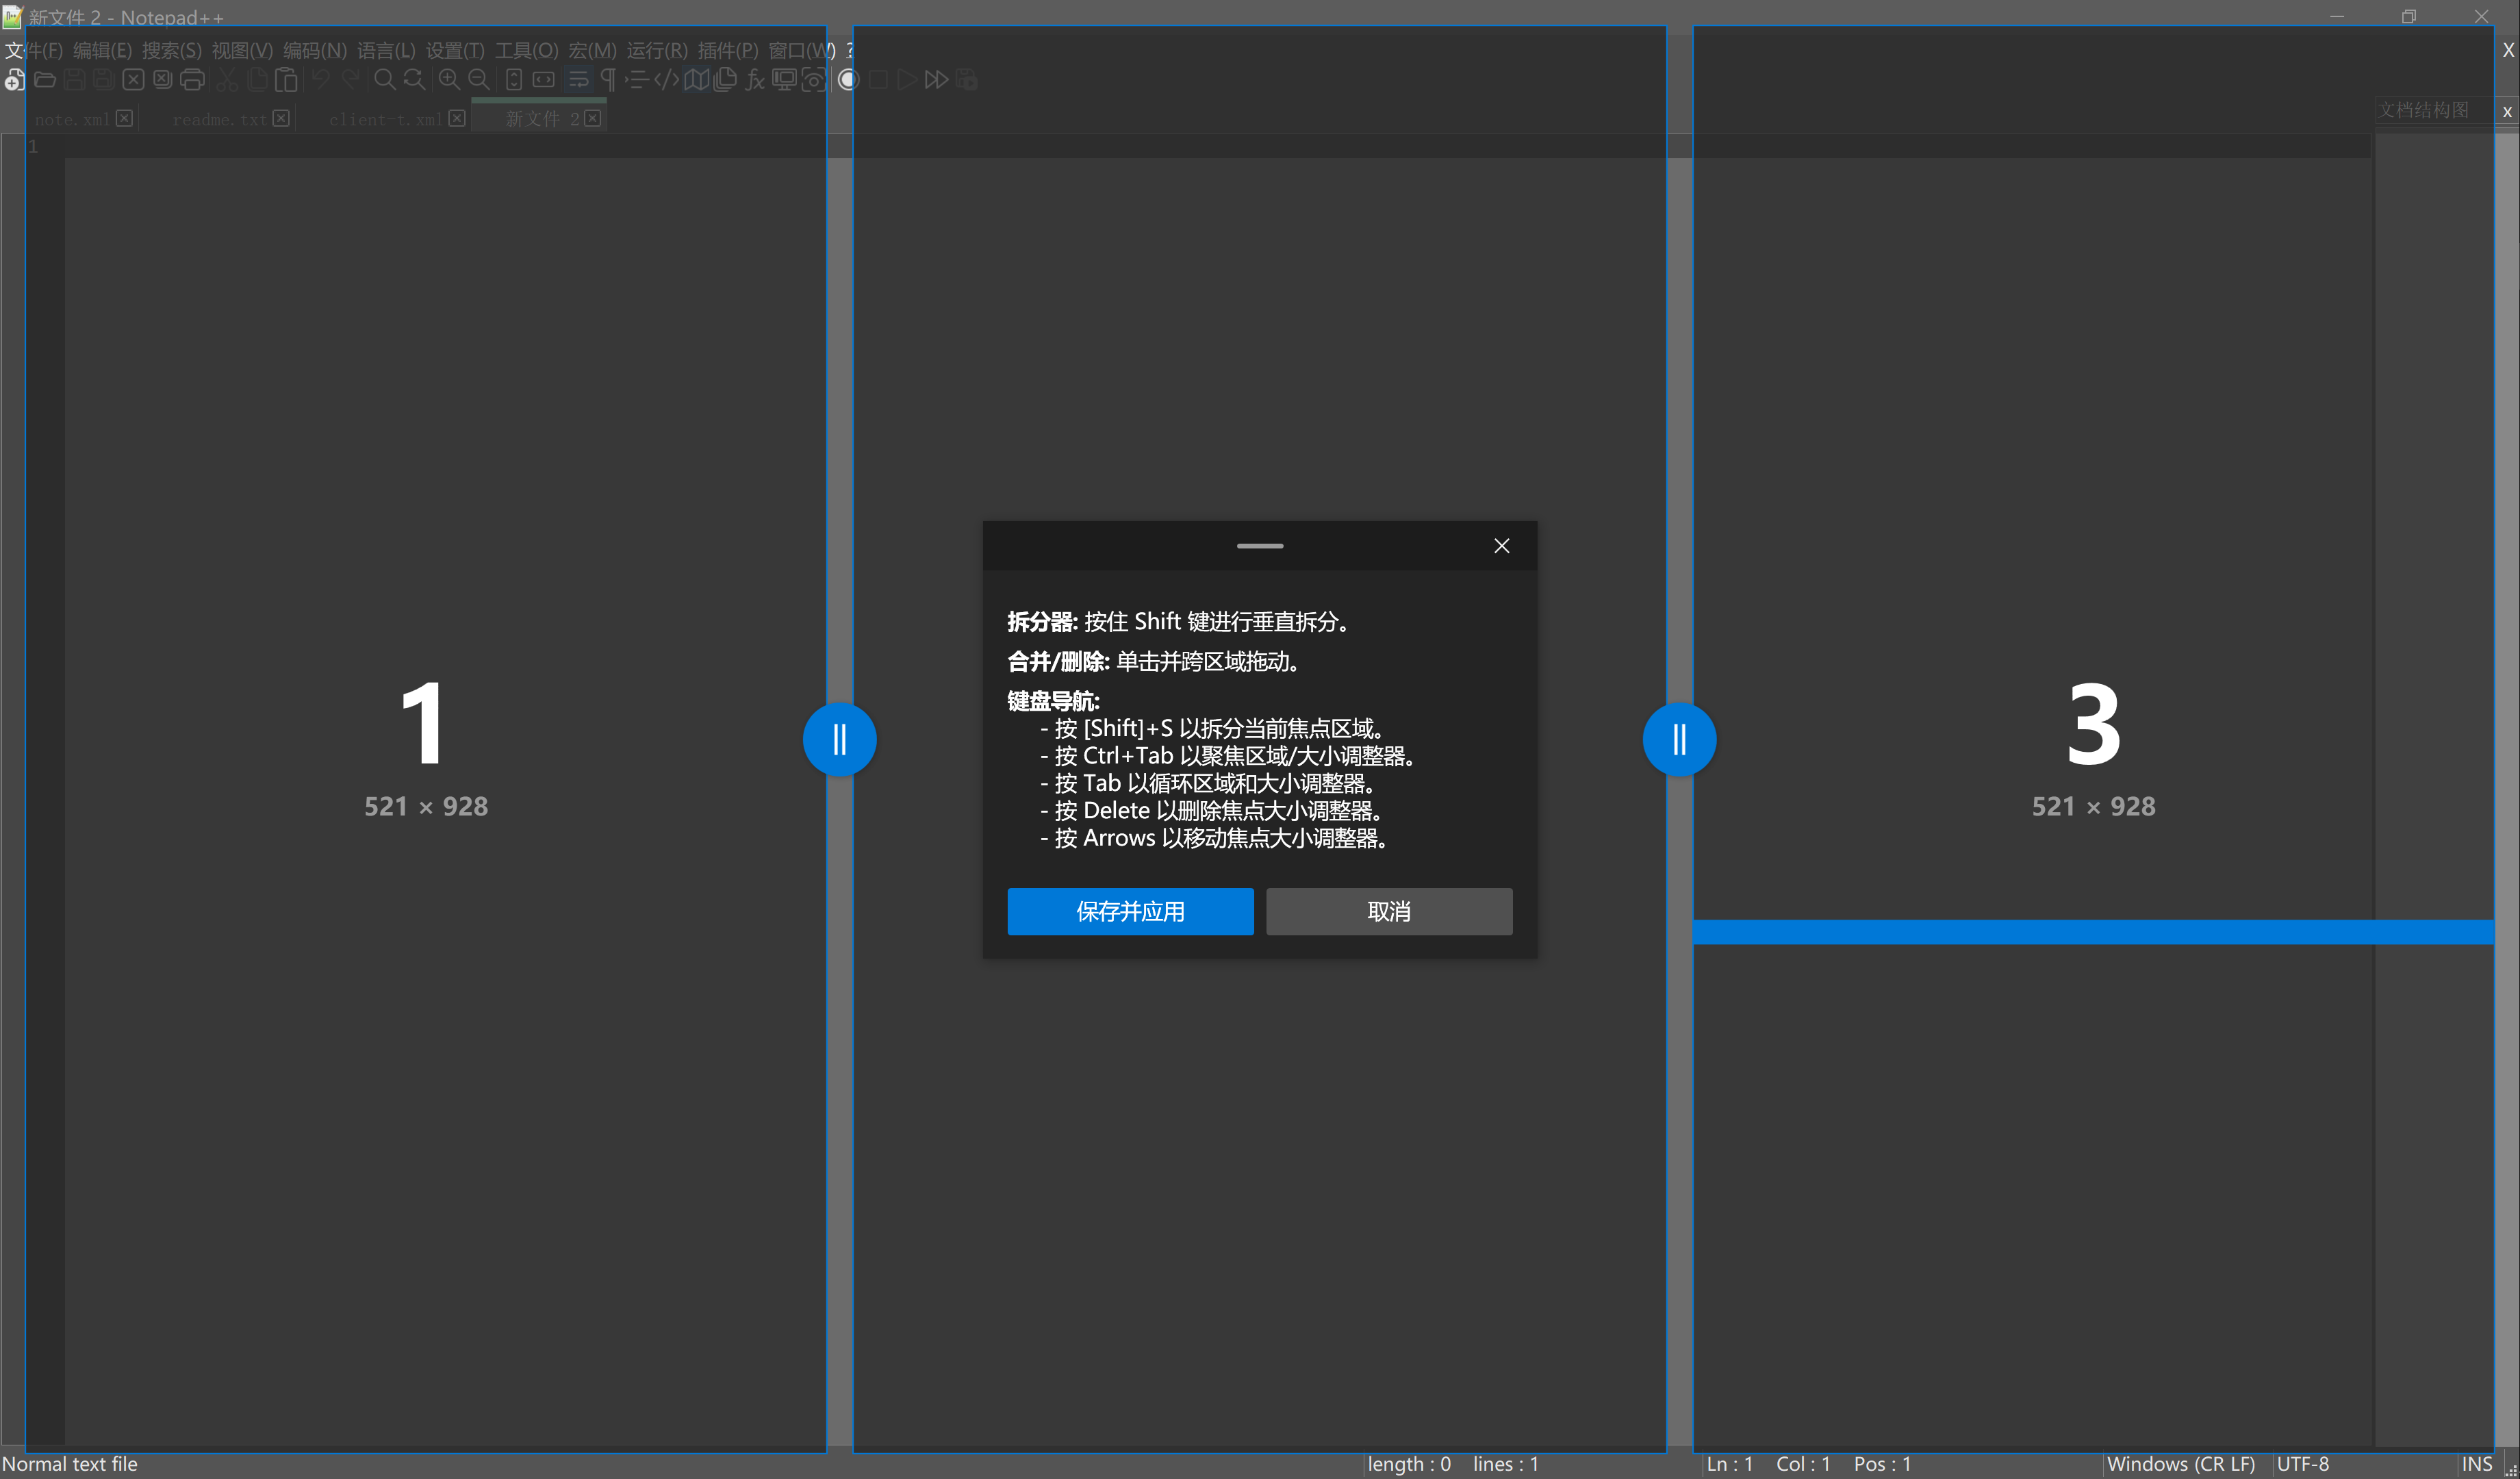
Task: Switch to the readme.txt tab
Action: click(219, 119)
